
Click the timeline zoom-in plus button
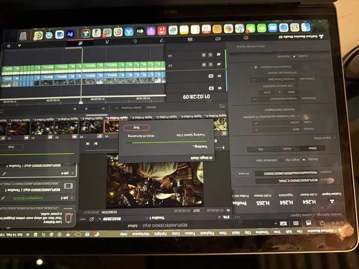click(x=75, y=109)
